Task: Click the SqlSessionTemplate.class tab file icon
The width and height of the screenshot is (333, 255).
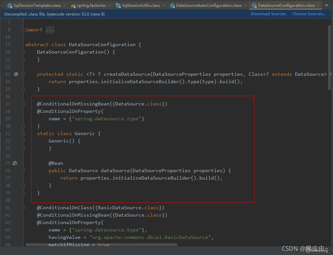Action: 10,5
